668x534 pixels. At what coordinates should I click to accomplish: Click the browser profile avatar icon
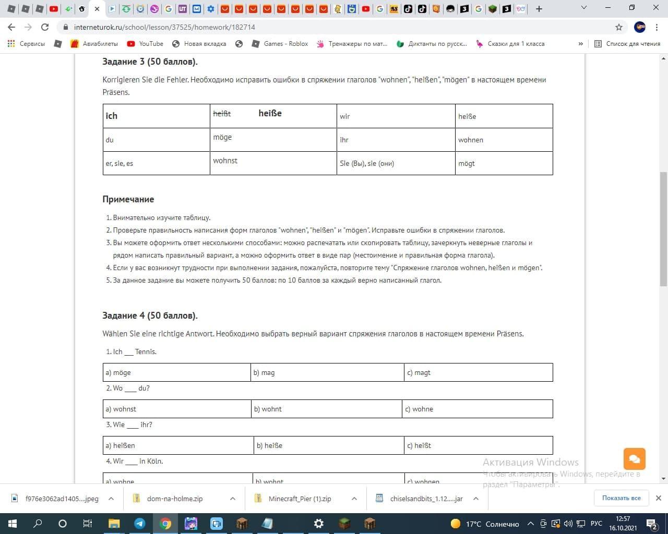[640, 27]
